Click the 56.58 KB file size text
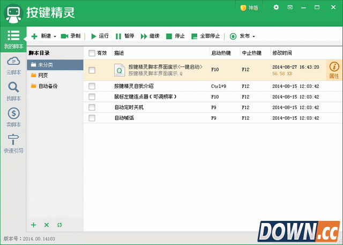Image resolution: width=343 pixels, height=245 pixels. point(282,74)
